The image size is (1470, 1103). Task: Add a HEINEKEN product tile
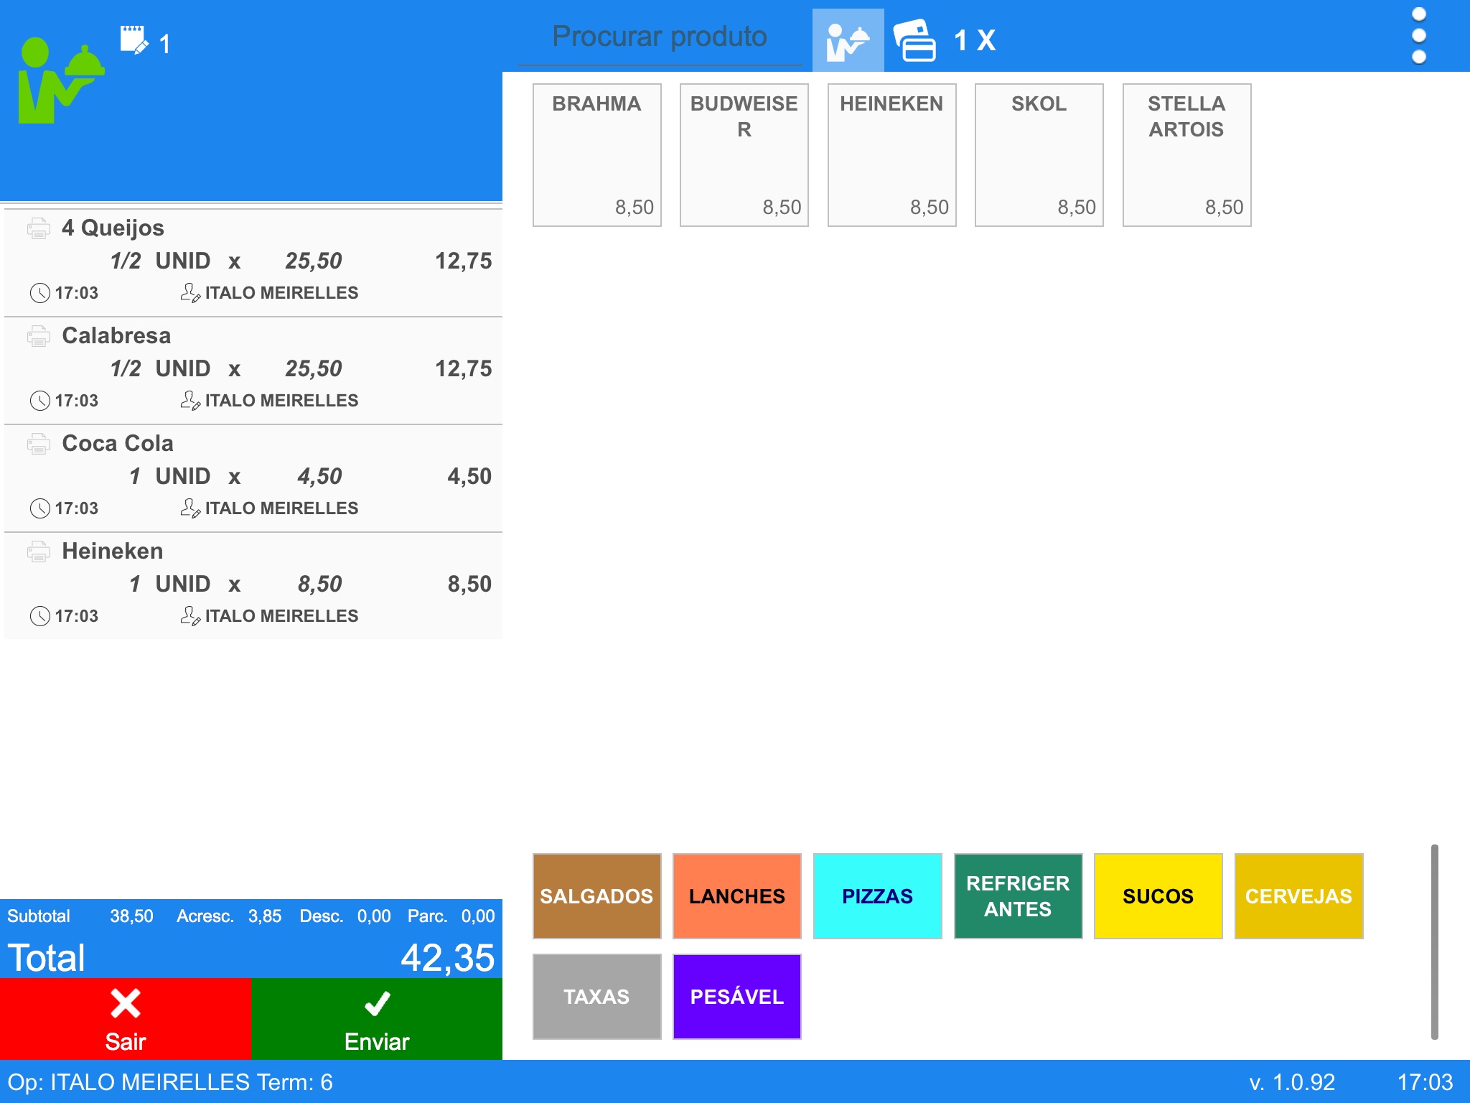pos(891,155)
